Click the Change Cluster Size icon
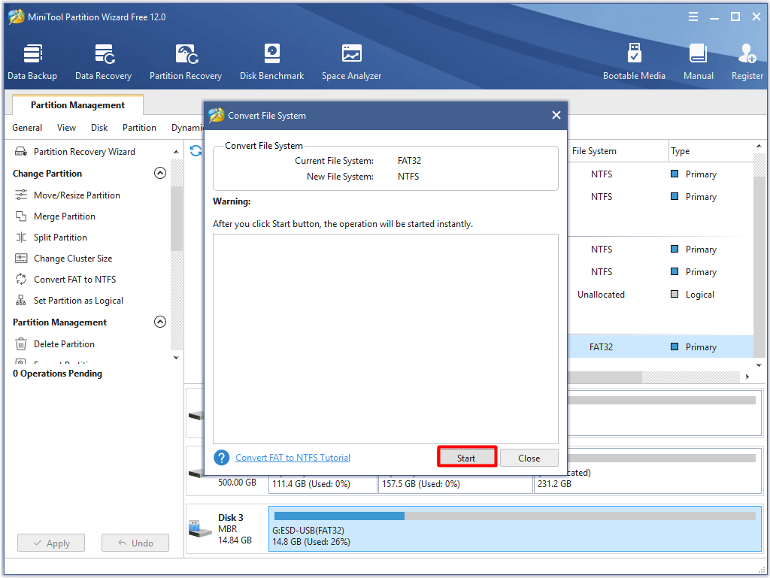Viewport: 770px width, 578px height. pos(21,259)
